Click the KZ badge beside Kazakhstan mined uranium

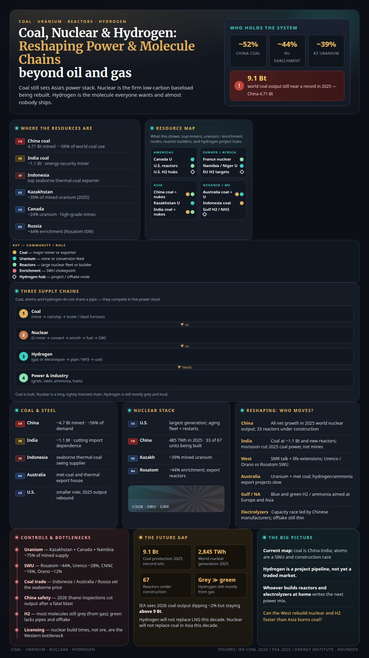20,192
